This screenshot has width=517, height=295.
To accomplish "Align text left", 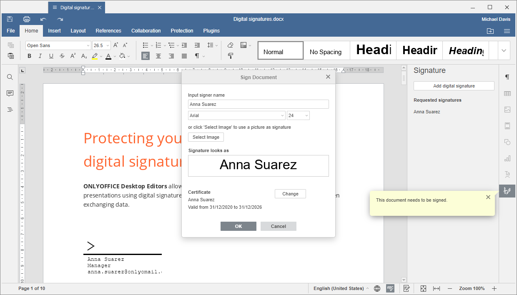I will (146, 56).
